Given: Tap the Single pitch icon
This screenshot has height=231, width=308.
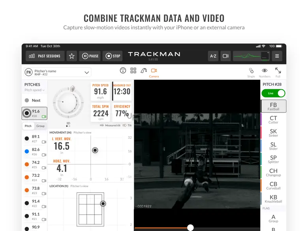Looking at the screenshot, I should click(x=251, y=73).
